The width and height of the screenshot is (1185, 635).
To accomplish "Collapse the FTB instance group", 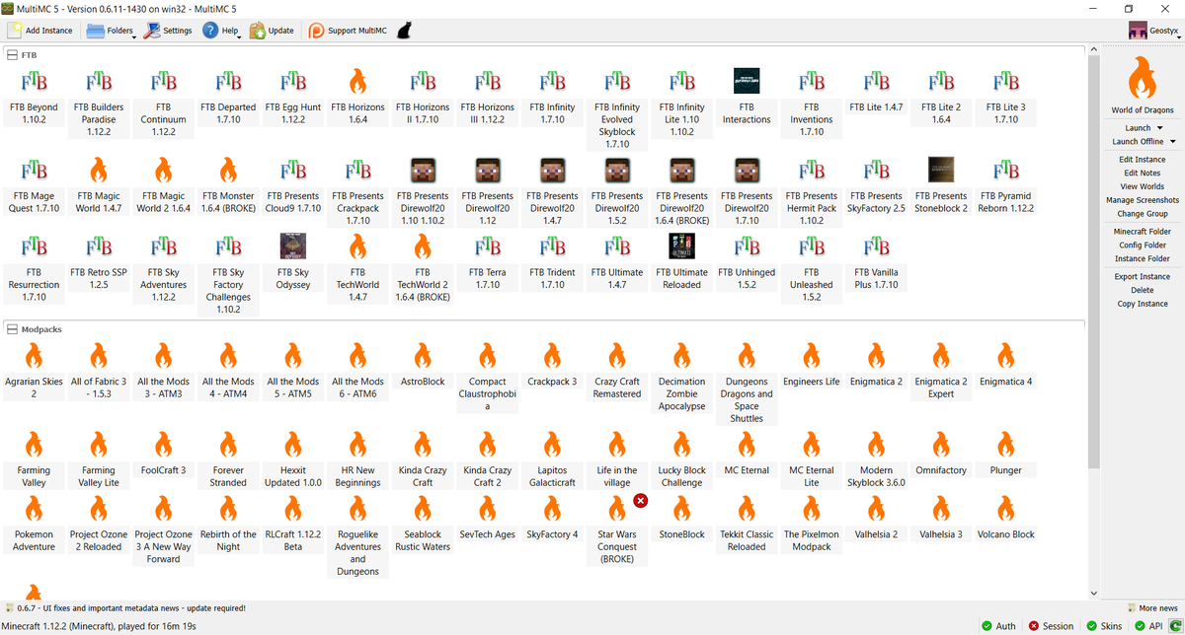I will (x=12, y=54).
